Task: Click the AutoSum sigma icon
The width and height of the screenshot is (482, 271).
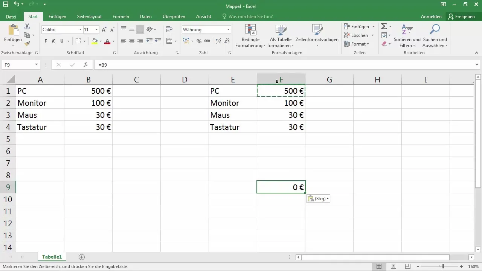Action: tap(384, 26)
